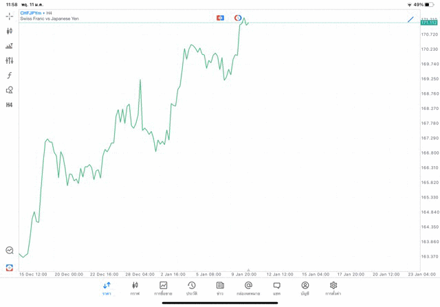Open the กล่องจดหมาย (Mailbox) tab

click(x=248, y=288)
